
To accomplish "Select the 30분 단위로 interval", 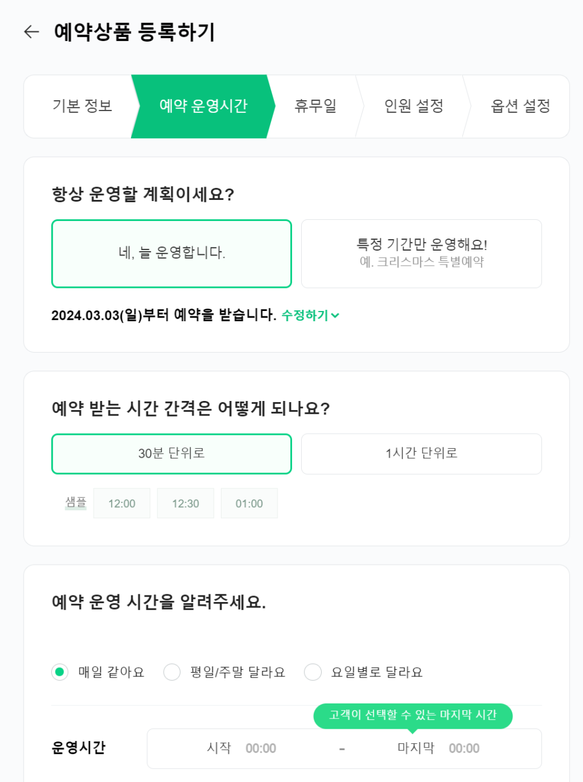I will (x=171, y=453).
